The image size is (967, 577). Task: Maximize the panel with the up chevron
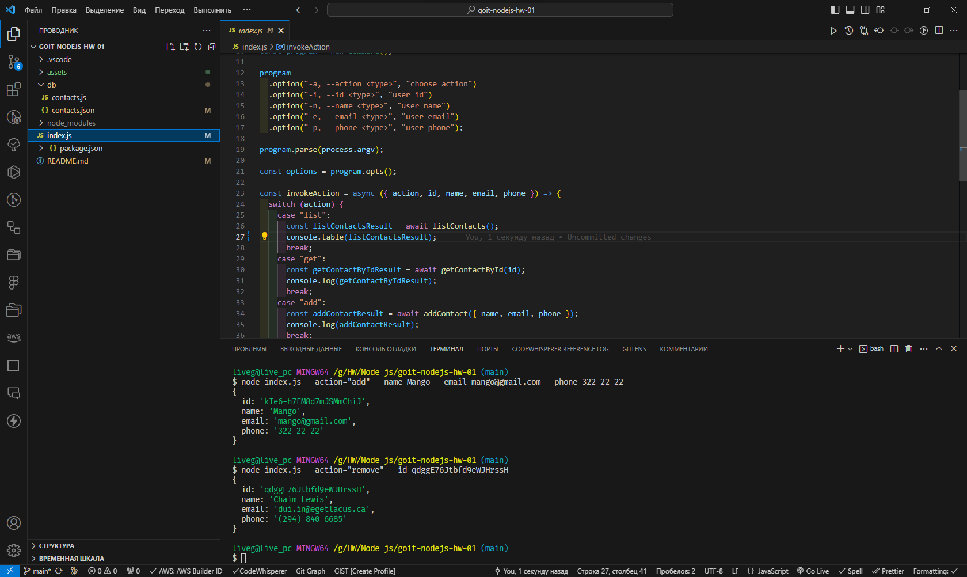(939, 348)
